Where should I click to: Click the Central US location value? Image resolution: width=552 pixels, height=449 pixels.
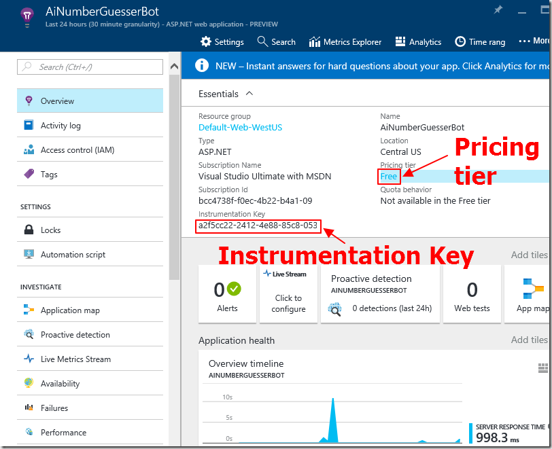[x=400, y=152]
